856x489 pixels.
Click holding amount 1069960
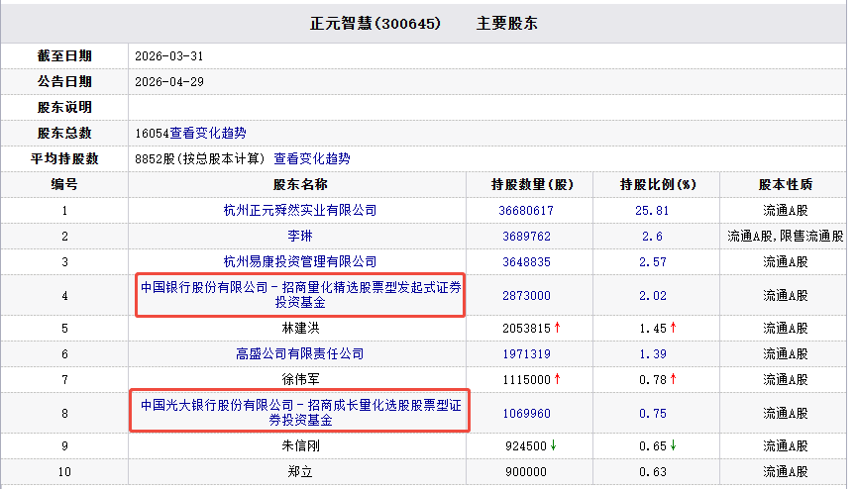527,413
